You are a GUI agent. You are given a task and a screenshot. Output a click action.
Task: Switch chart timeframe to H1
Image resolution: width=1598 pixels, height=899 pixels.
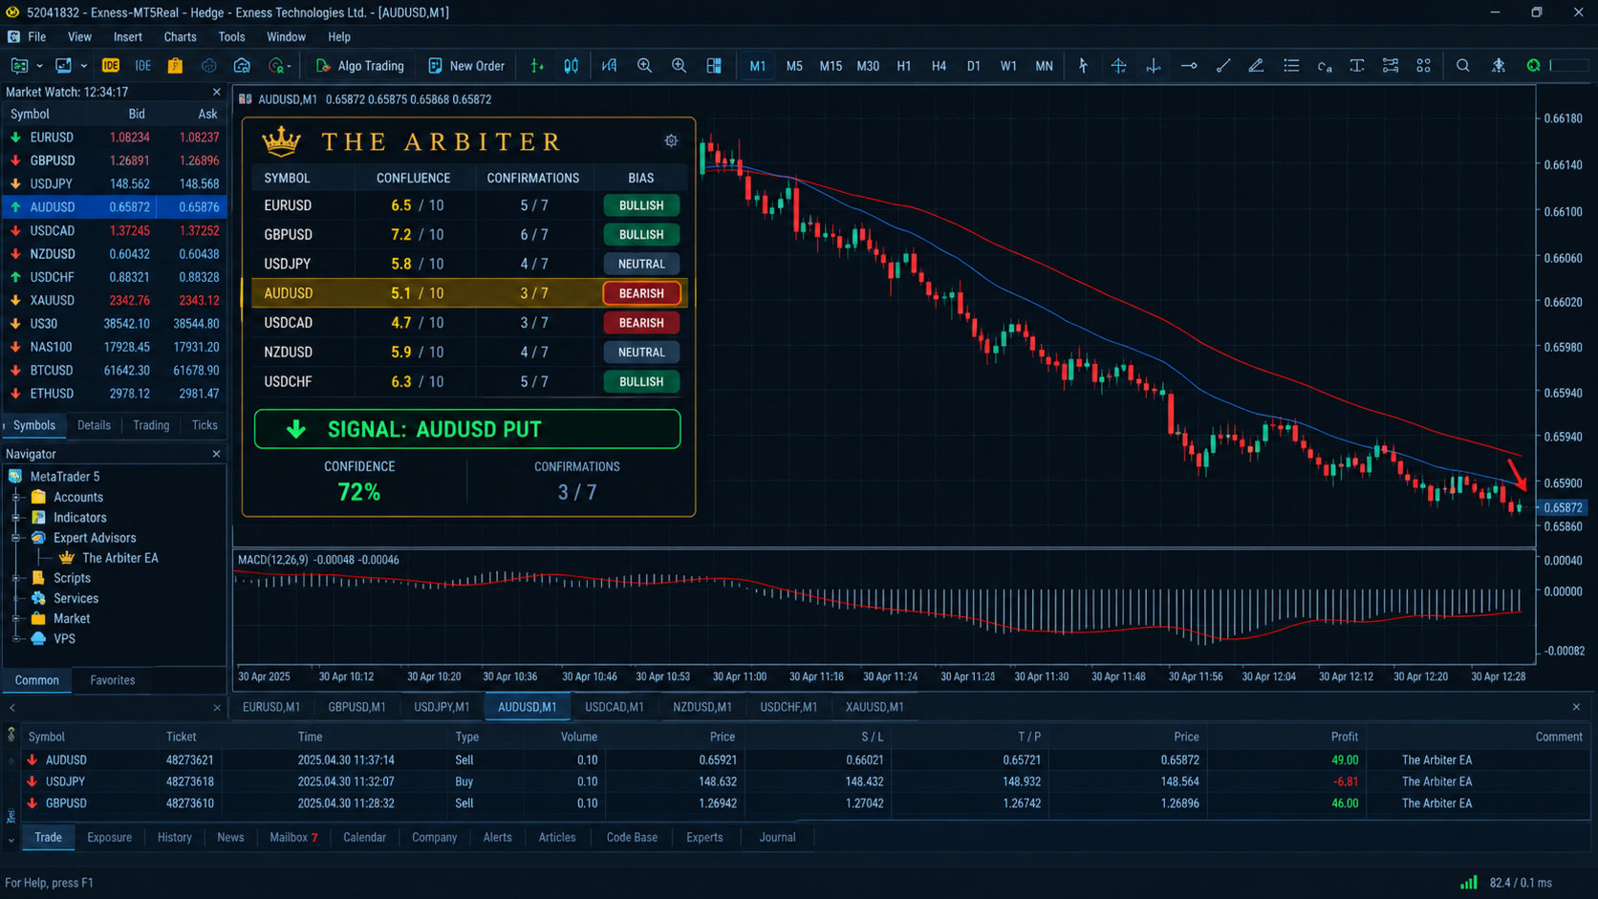coord(904,66)
